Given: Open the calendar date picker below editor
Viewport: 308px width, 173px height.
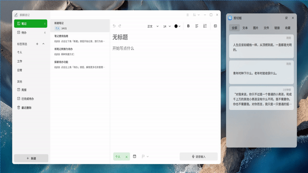Looking at the screenshot, I should tap(135, 156).
